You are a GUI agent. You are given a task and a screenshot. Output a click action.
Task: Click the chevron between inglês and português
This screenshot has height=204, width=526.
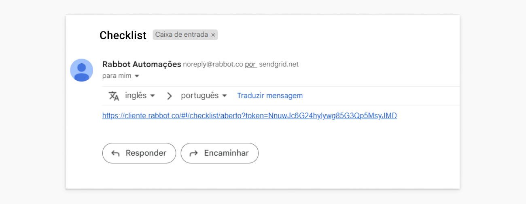[x=170, y=96]
